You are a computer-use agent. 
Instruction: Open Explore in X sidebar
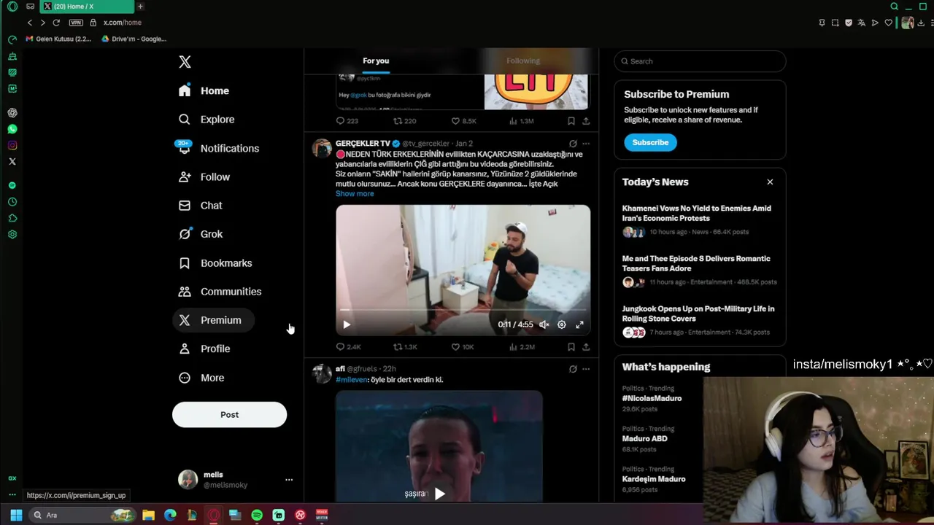[x=207, y=120]
